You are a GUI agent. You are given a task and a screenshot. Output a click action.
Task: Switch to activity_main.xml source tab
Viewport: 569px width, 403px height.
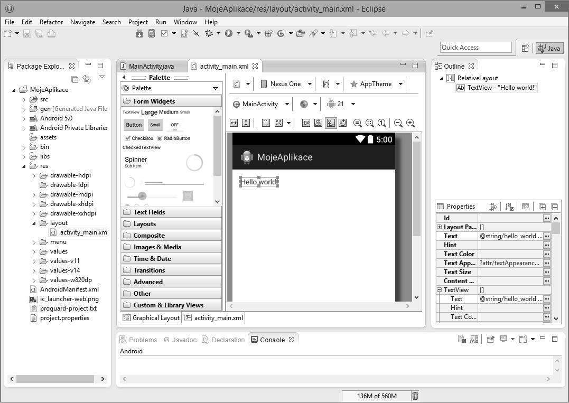click(x=214, y=318)
